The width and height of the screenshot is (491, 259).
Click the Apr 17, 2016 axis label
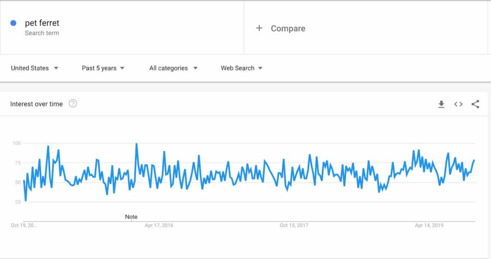(159, 225)
